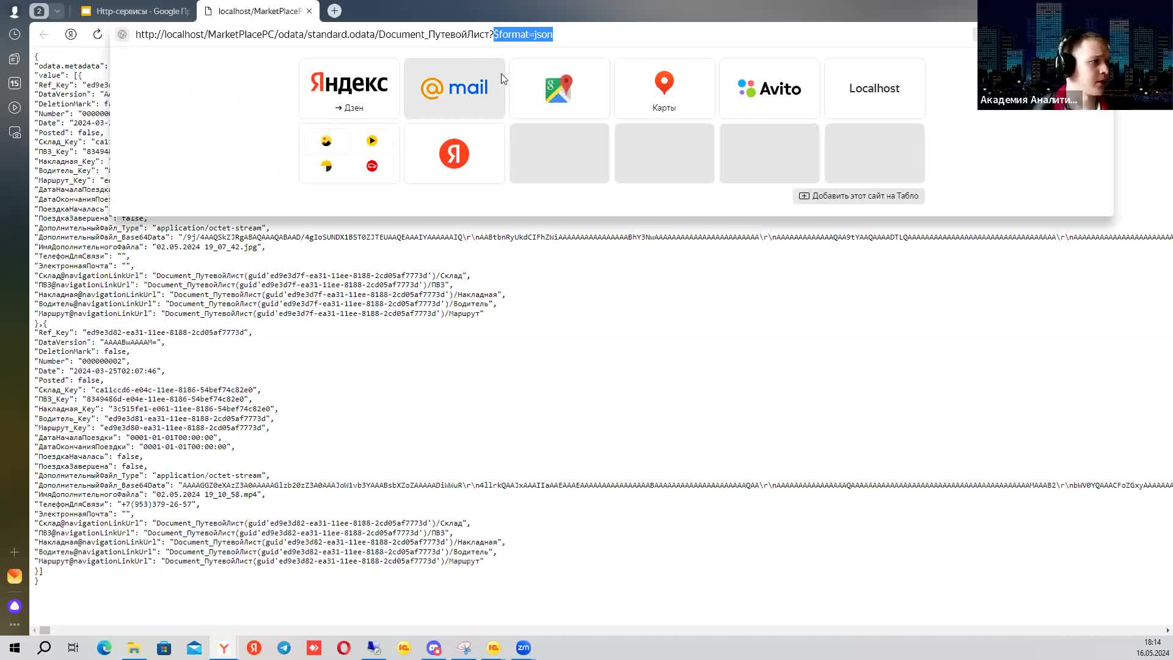The height and width of the screenshot is (660, 1173).
Task: Open Task View in the taskbar
Action: tap(73, 648)
